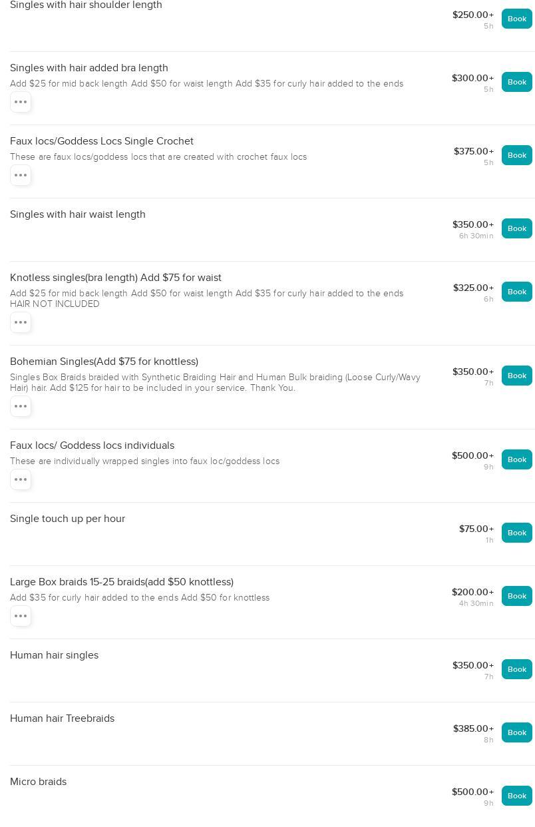
Task: Book Singles with hair added bra length
Action: coord(516,82)
